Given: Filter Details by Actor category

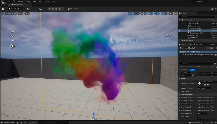Looking at the screenshot, I should [x=191, y=67].
